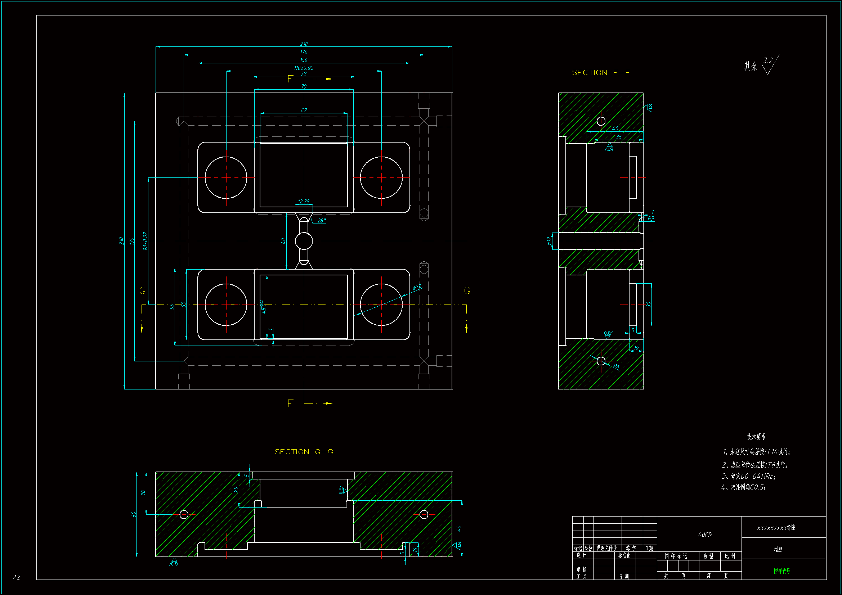This screenshot has height=595, width=842.
Task: Click the 技术要求 heading text
Action: tap(756, 437)
